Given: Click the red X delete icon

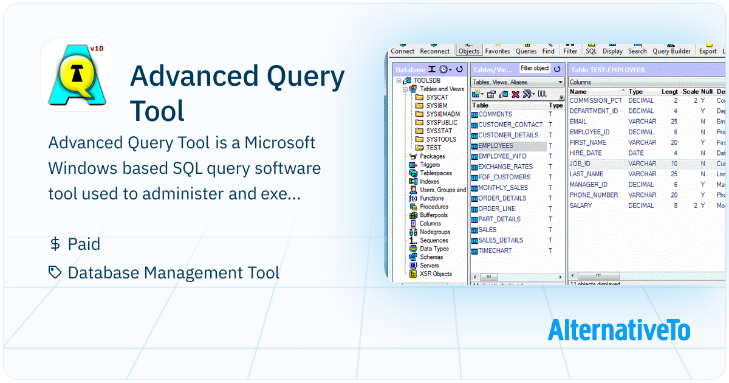Looking at the screenshot, I should coord(515,94).
